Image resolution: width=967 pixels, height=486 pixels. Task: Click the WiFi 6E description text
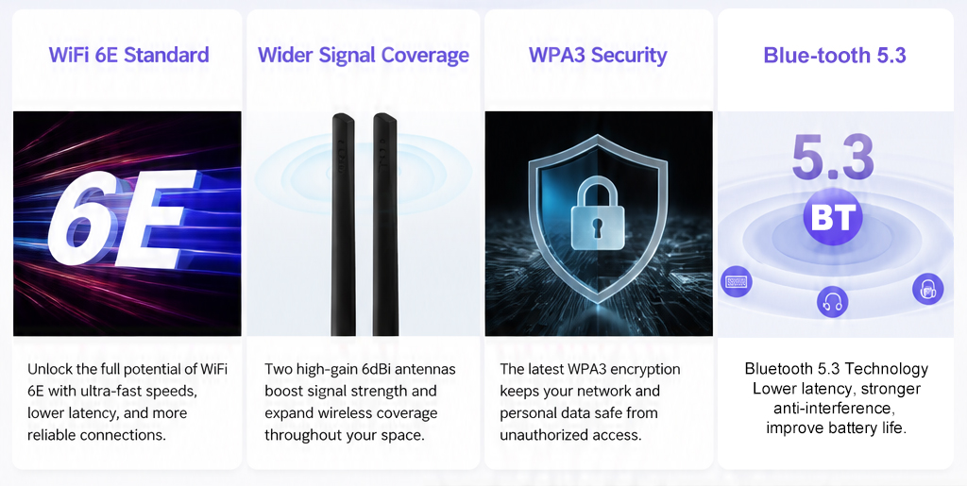[127, 402]
